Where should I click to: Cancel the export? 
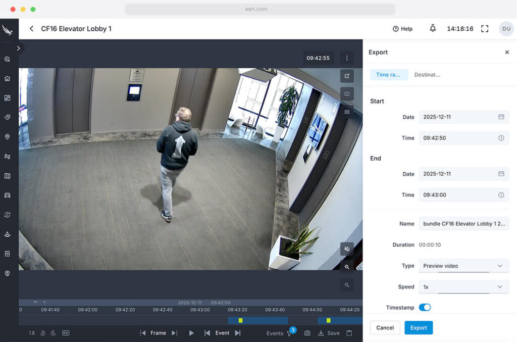[385, 328]
